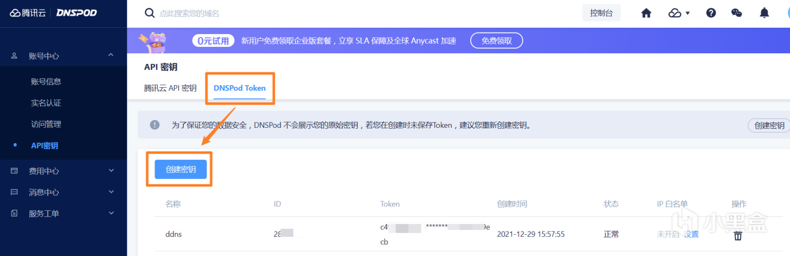The width and height of the screenshot is (790, 256).
Task: Click the 服务工单 ticket icon
Action: pos(14,213)
